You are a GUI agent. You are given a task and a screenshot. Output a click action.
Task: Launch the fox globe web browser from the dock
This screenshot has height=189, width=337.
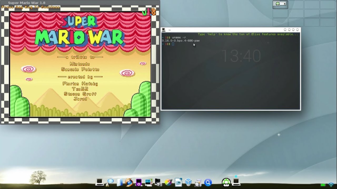[129, 182]
